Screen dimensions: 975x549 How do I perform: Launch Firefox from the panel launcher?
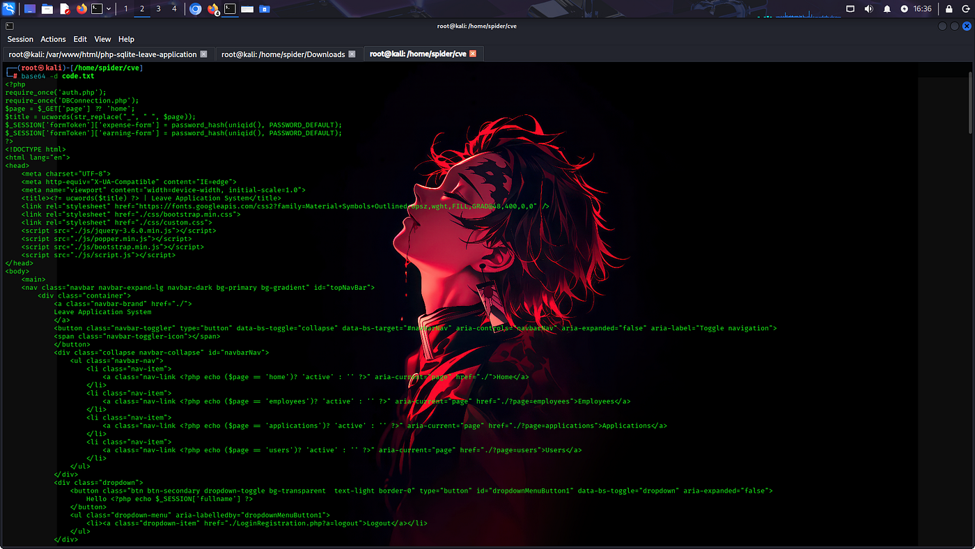(82, 9)
